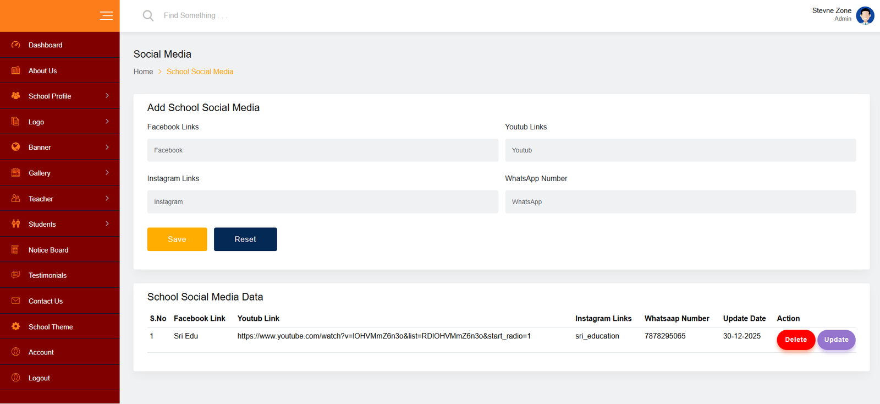Click the Save button
The height and width of the screenshot is (404, 880).
click(x=177, y=239)
